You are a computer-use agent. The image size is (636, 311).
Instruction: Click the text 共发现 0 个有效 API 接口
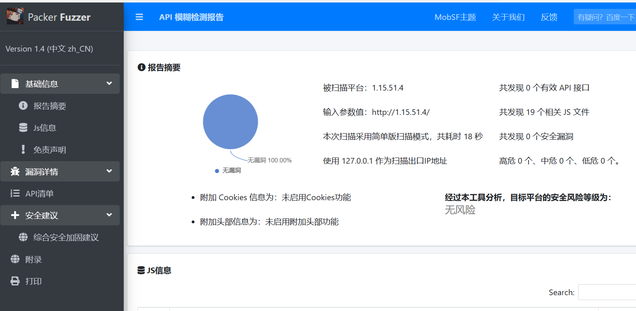coord(544,88)
